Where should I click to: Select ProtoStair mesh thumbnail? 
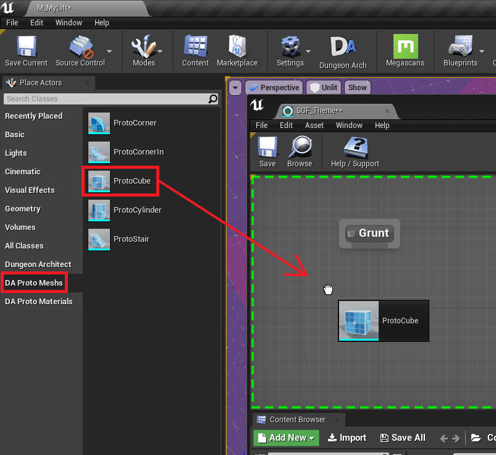tap(99, 239)
